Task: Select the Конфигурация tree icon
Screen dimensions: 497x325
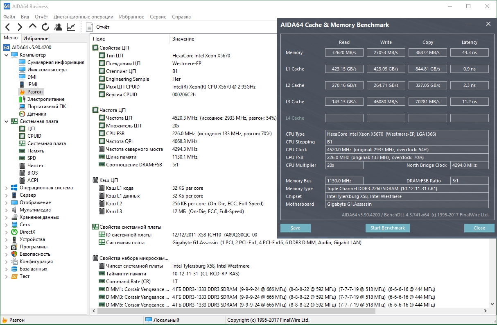Action: click(14, 261)
